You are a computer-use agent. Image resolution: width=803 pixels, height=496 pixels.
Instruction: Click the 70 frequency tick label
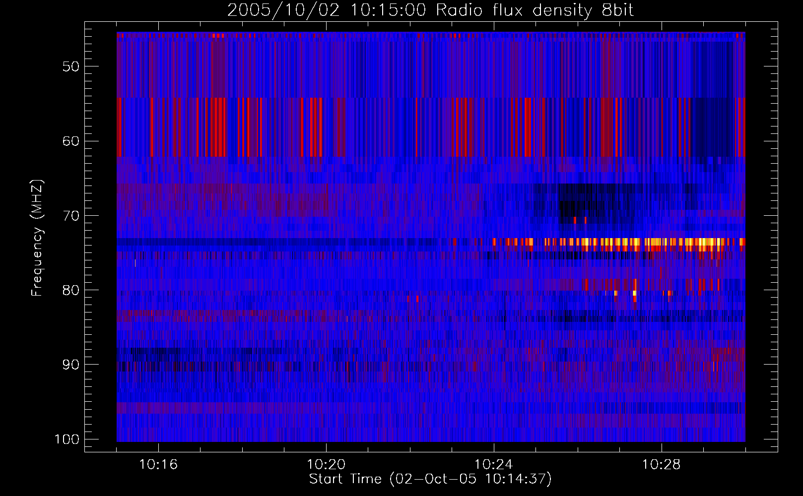point(71,216)
